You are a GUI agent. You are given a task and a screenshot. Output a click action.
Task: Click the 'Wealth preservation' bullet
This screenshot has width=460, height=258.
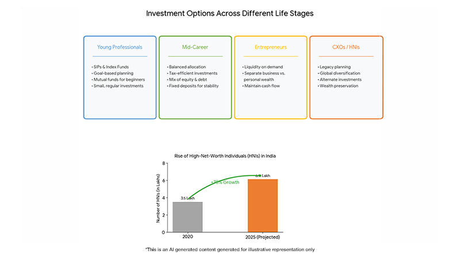click(x=339, y=86)
